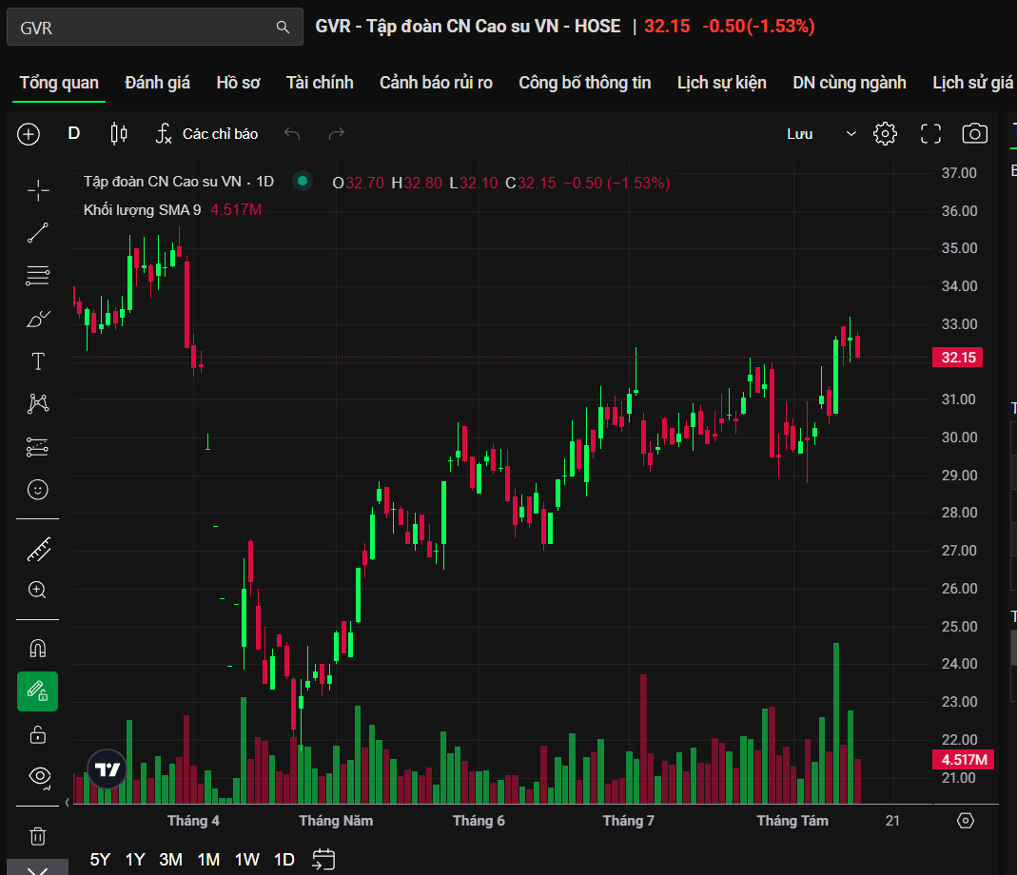The image size is (1017, 875).
Task: Toggle hide all drawings eye icon
Action: [x=40, y=776]
